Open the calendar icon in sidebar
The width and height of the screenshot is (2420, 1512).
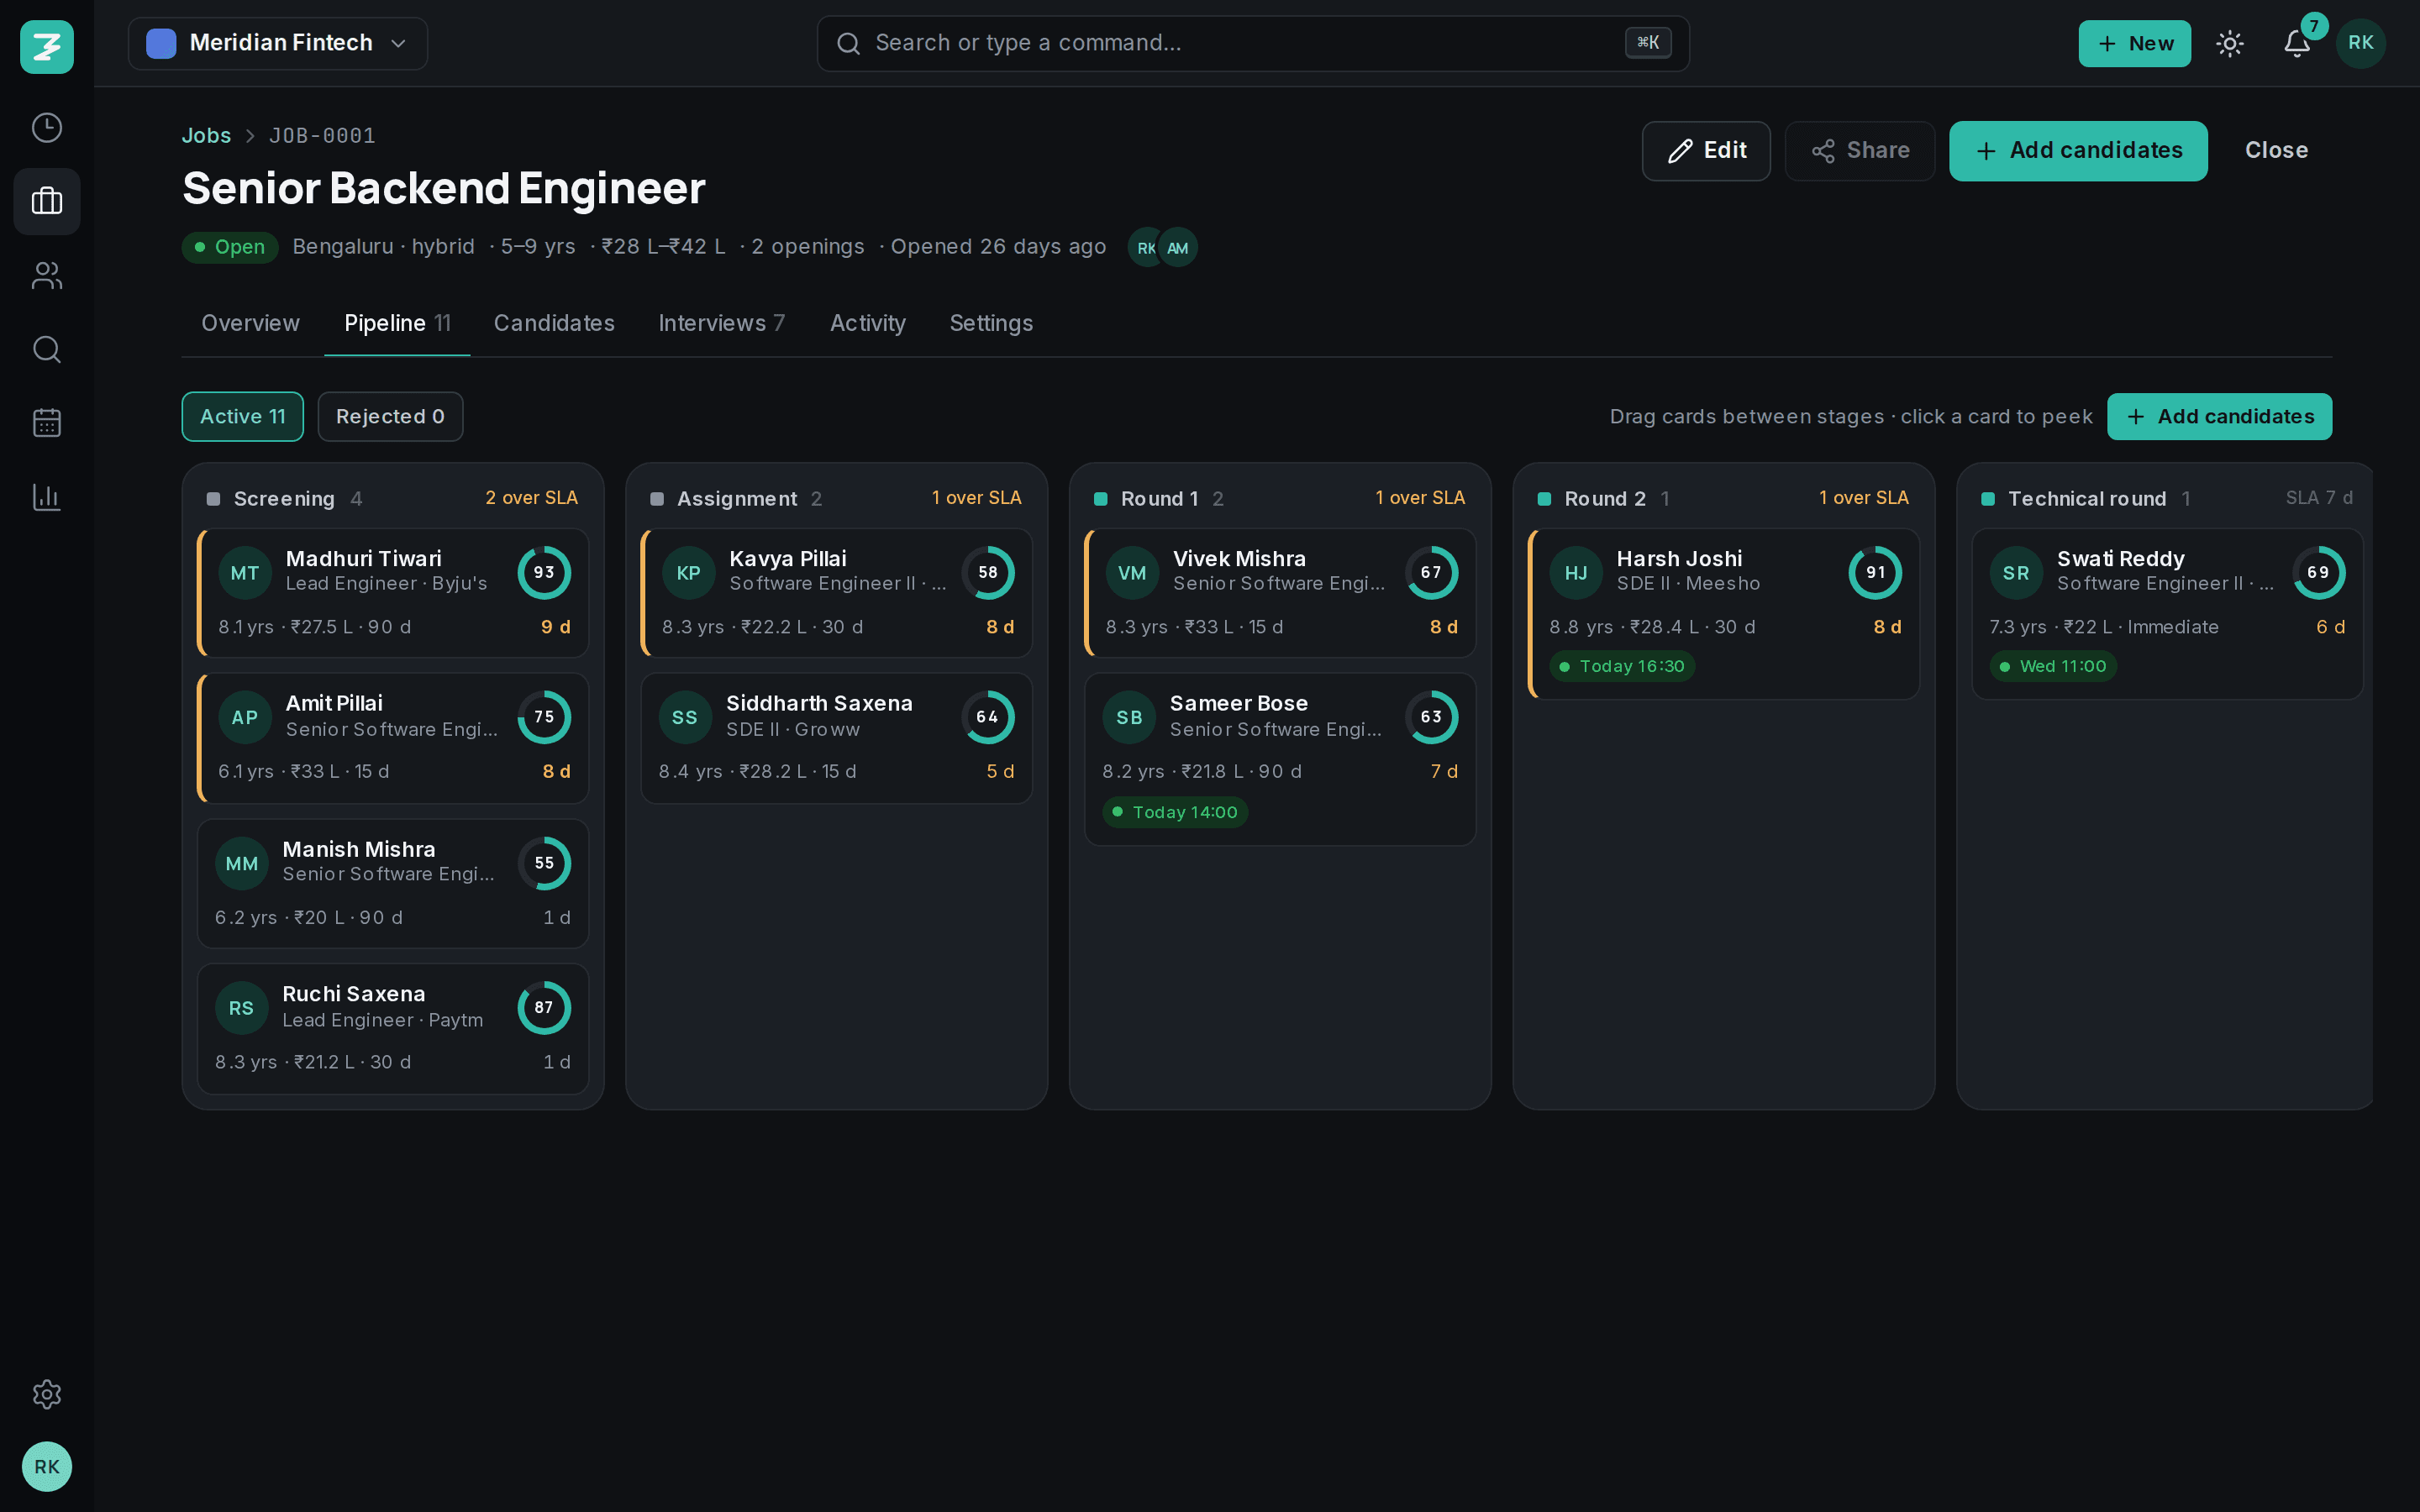point(47,423)
